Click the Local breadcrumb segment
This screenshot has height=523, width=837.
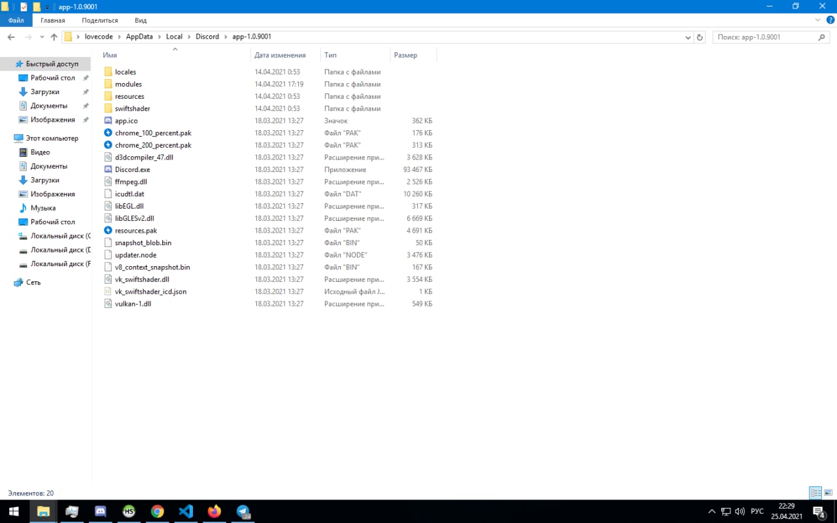pos(174,37)
